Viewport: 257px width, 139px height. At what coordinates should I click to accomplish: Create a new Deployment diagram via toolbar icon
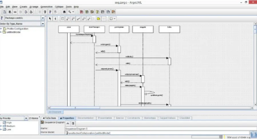(113, 12)
